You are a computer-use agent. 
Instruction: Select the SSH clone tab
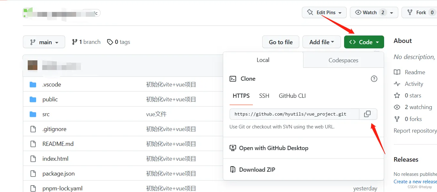(264, 96)
